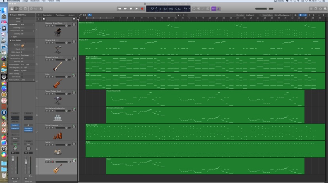The image size is (328, 183).
Task: Expand the Mehr section in Region inspector
Action: pos(11,37)
